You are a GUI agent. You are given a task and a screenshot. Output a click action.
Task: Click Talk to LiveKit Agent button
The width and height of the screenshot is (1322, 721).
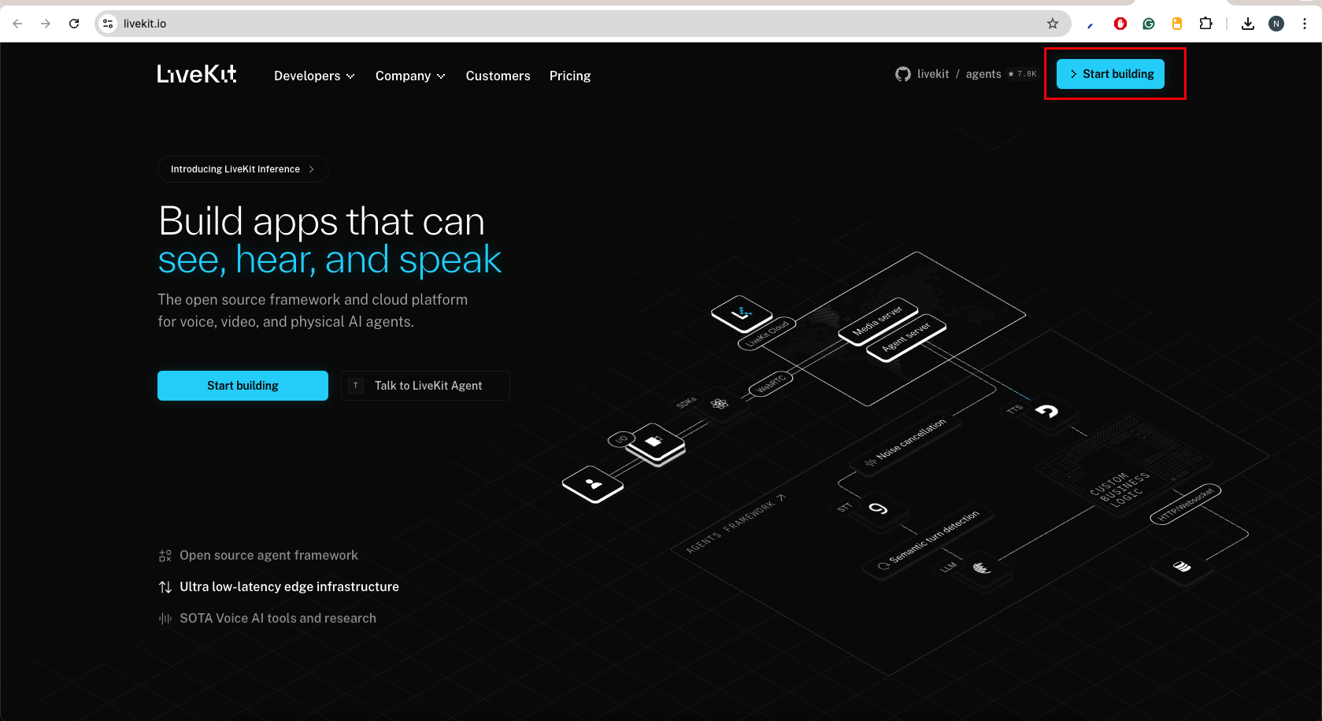426,386
